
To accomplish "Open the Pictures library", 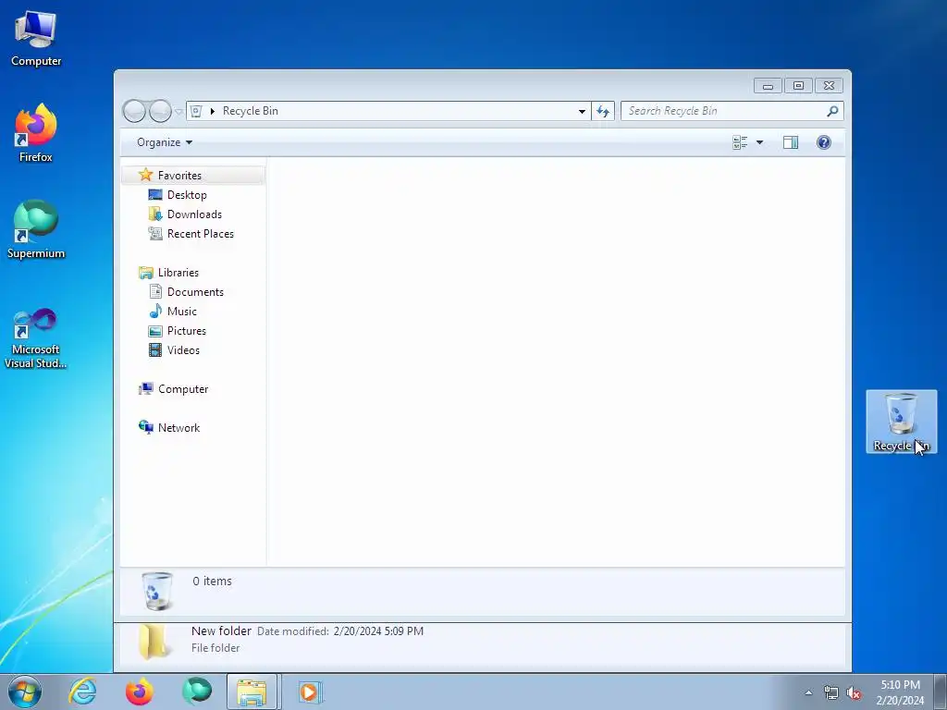I will (x=187, y=331).
